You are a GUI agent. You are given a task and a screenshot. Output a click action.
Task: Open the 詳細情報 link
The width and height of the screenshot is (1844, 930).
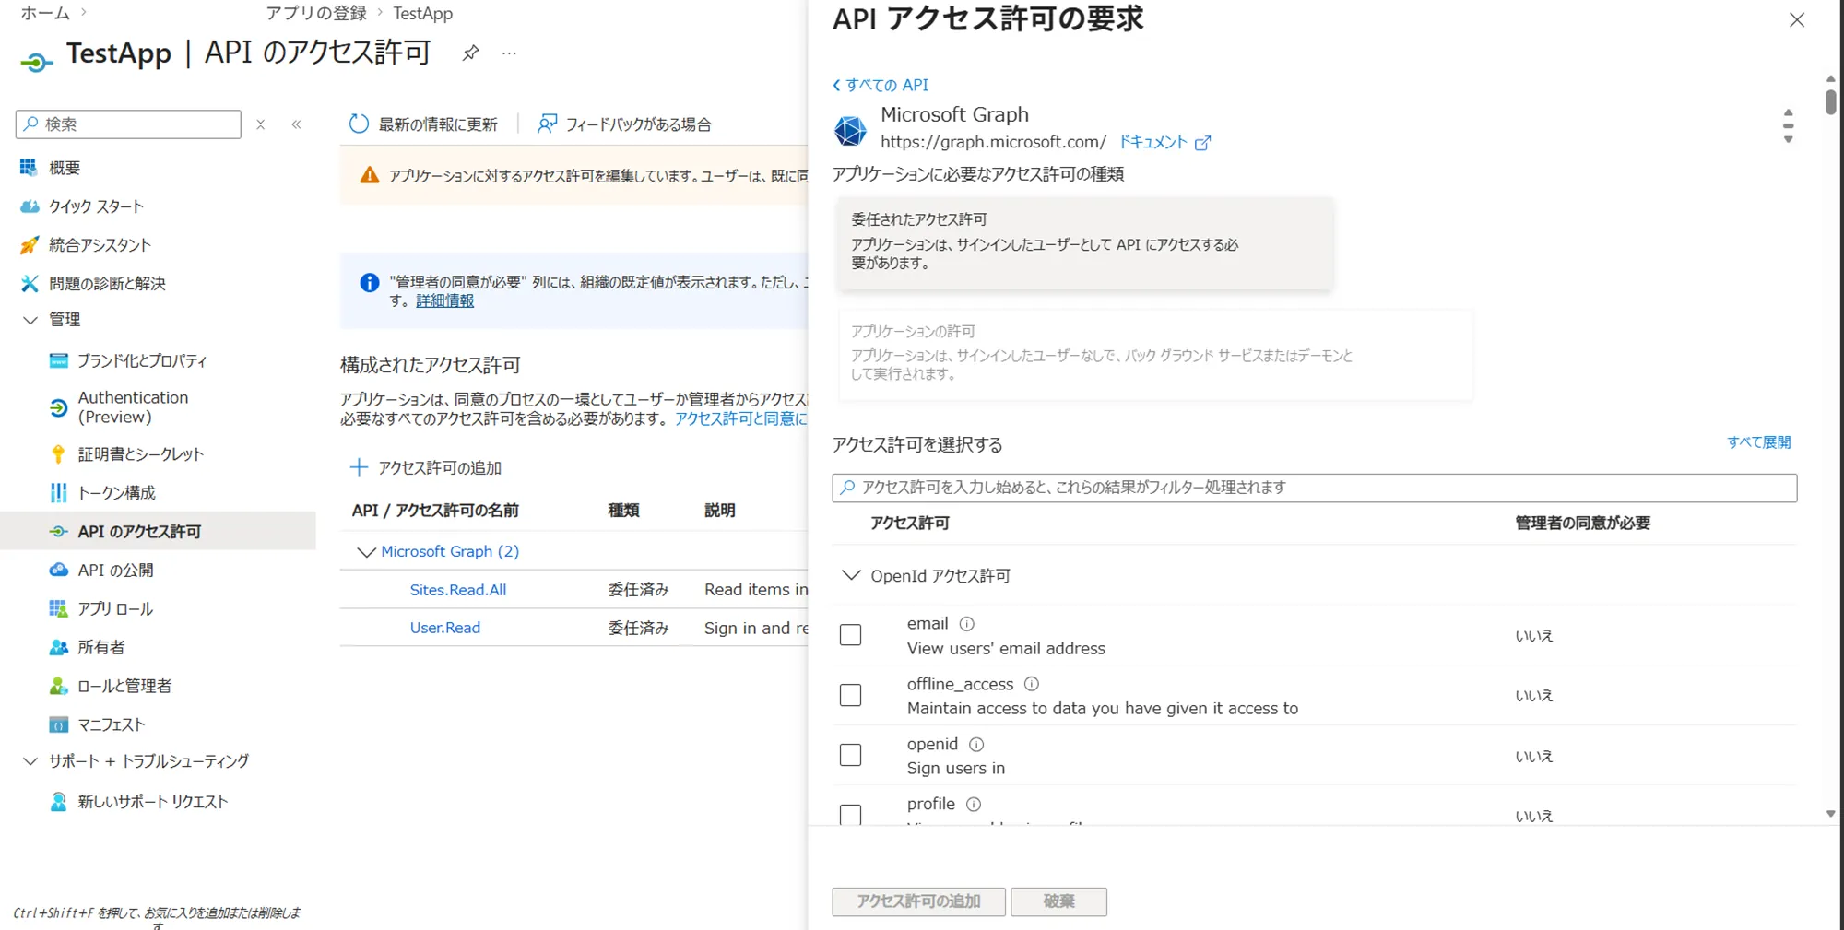click(x=444, y=300)
